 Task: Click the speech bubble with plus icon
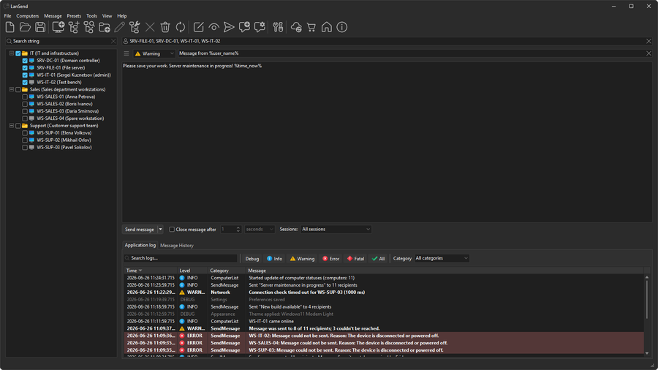[x=244, y=27]
